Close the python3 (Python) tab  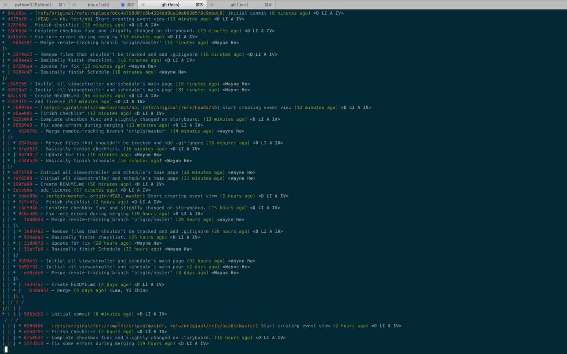[x=6, y=4]
